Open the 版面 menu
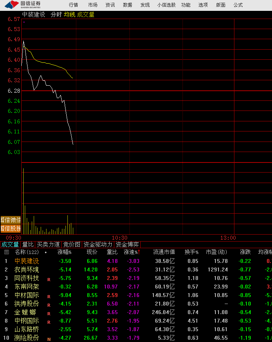Image resolution: width=272 pixels, height=342 pixels. 220,5
